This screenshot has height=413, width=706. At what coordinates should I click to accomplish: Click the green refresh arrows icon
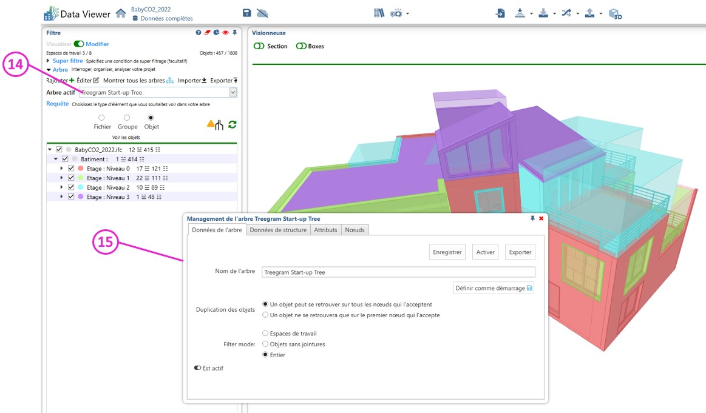coord(232,124)
